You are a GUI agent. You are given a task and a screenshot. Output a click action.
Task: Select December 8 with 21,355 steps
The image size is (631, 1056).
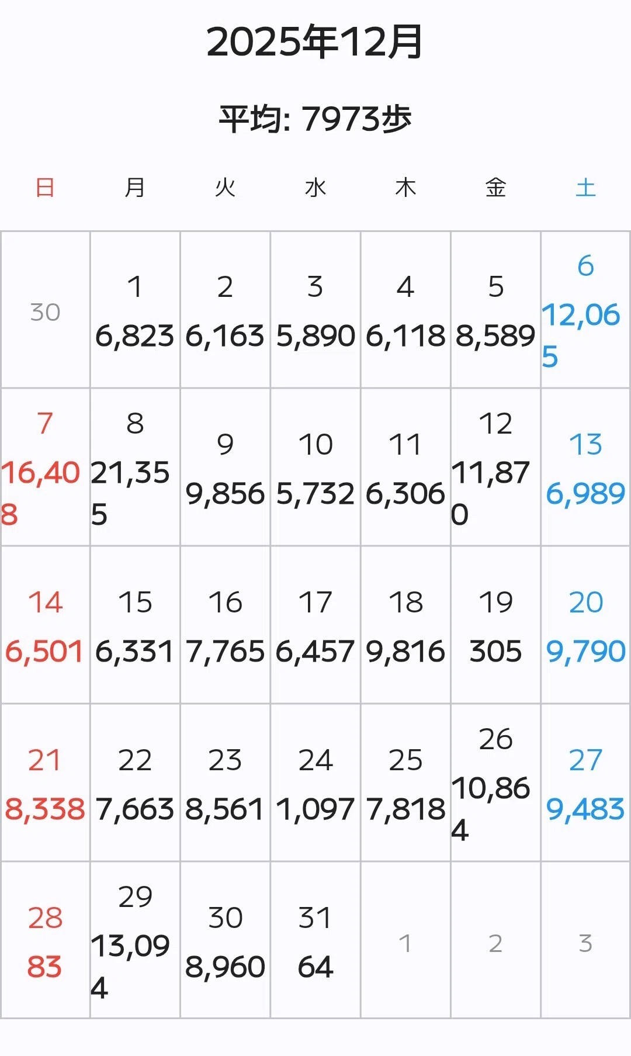click(135, 467)
